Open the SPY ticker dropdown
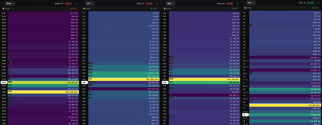322x125 pixels. tap(90, 3)
